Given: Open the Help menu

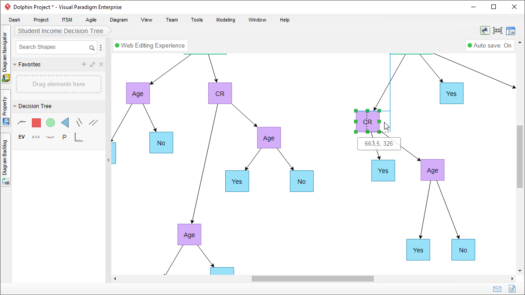Looking at the screenshot, I should (x=284, y=20).
